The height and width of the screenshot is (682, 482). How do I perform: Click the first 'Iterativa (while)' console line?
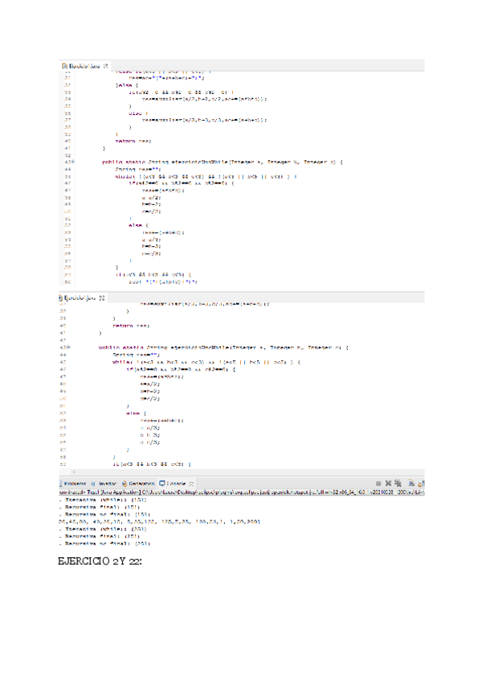click(103, 499)
